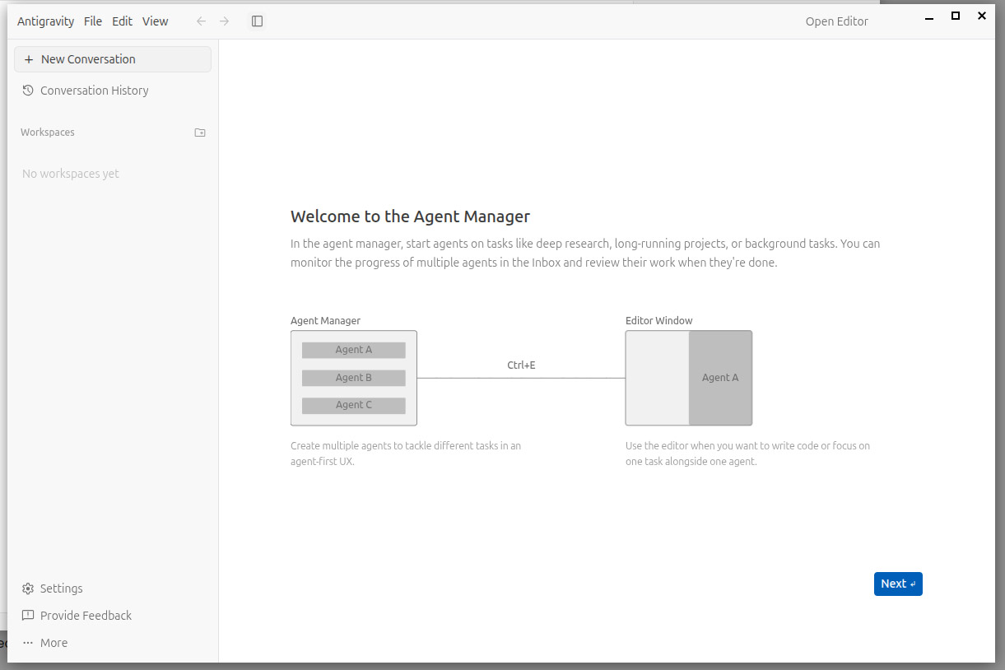Image resolution: width=1005 pixels, height=670 pixels.
Task: Click the Ctrl+E shortcut label
Action: tap(522, 365)
